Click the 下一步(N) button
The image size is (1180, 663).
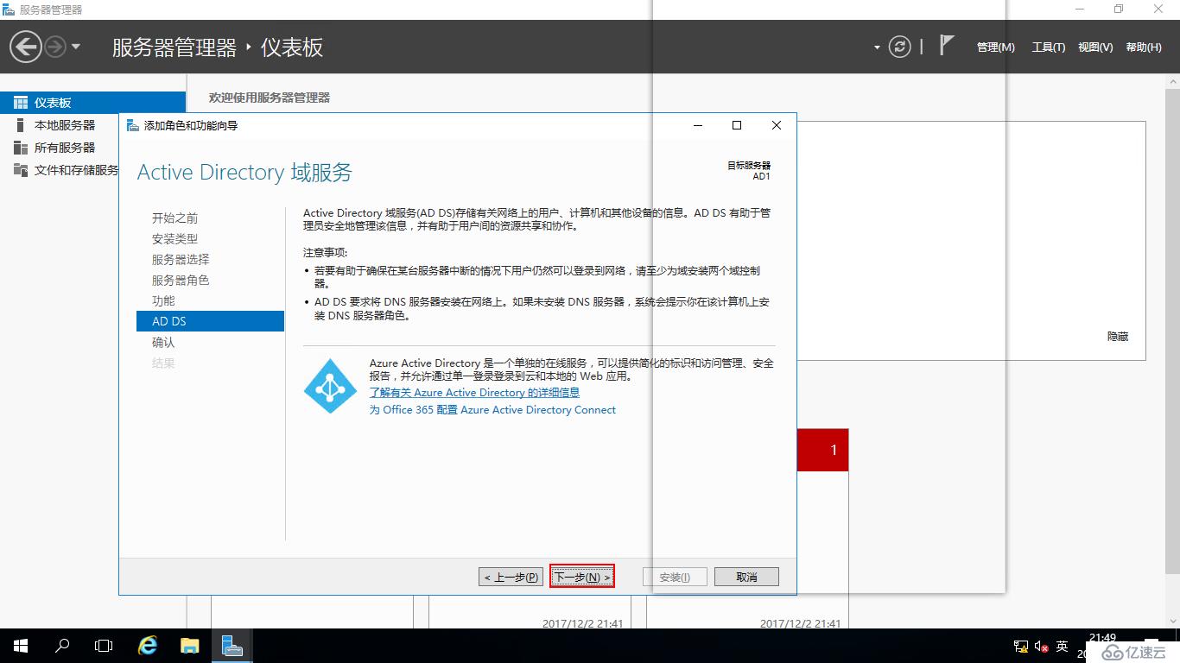[x=582, y=577]
